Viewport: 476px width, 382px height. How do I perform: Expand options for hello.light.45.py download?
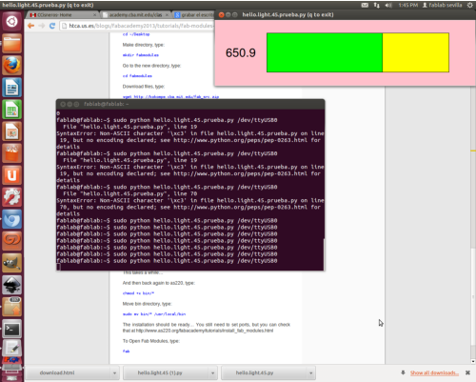311,372
